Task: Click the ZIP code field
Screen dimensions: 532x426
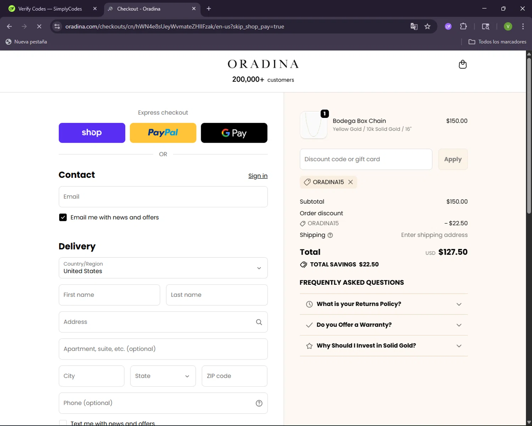Action: (234, 376)
